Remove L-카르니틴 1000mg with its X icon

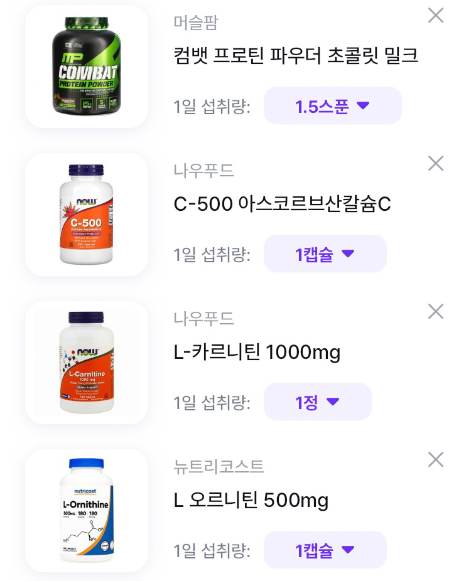(435, 312)
